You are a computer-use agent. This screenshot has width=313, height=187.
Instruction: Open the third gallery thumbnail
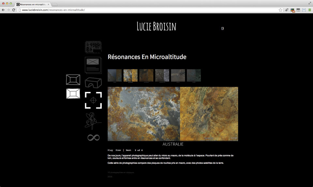click(146, 75)
